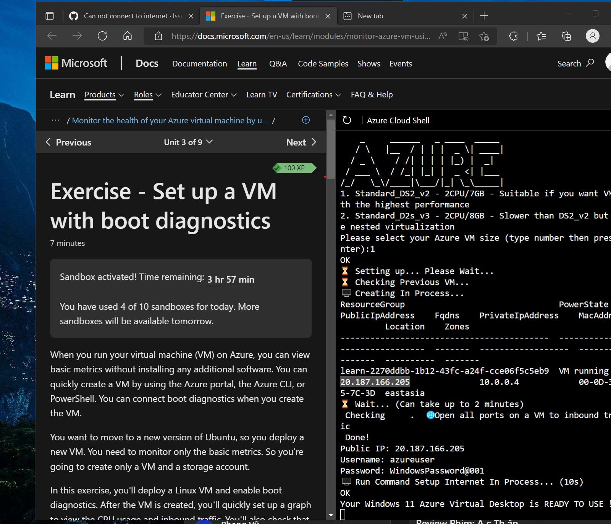
Task: Go to the Next unit
Action: [301, 142]
